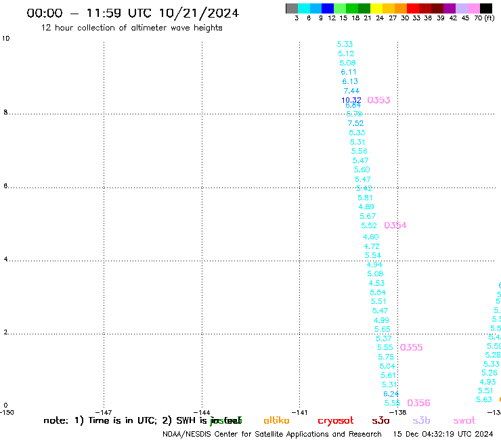Screen dimensions: 501x440
Task: Select the lavender 45 ft legend swatch
Action: click(x=462, y=8)
